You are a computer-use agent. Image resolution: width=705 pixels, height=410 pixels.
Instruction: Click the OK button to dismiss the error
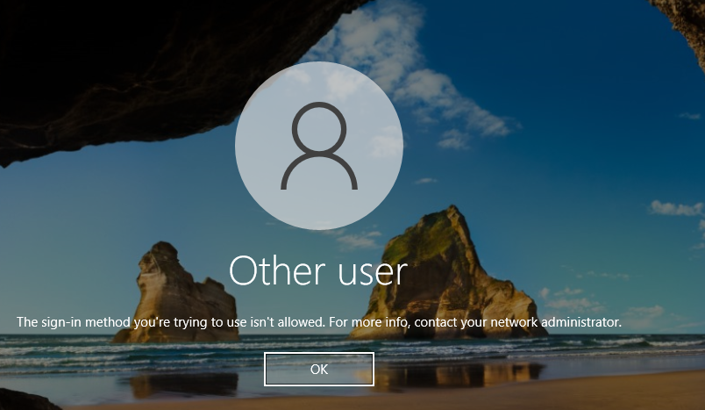[319, 369]
